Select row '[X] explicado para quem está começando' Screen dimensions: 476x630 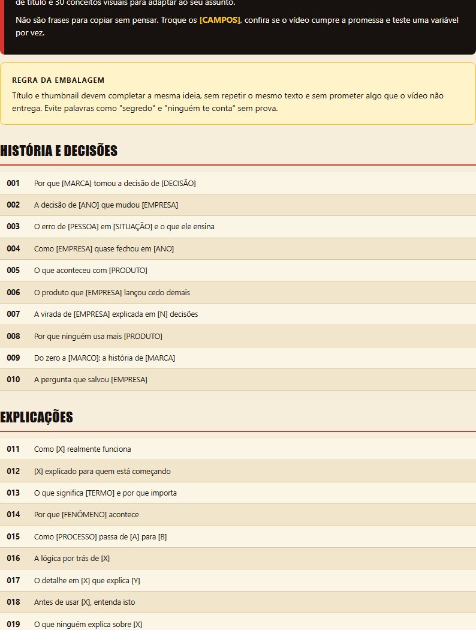[x=238, y=471]
